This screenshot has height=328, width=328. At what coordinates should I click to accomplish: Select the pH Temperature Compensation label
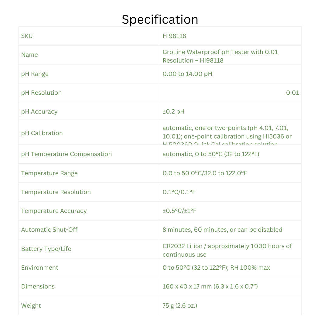click(x=67, y=154)
